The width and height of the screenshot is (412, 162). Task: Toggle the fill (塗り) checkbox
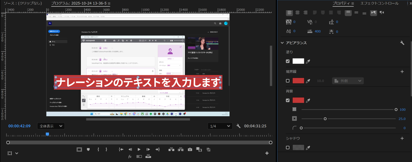[287, 61]
